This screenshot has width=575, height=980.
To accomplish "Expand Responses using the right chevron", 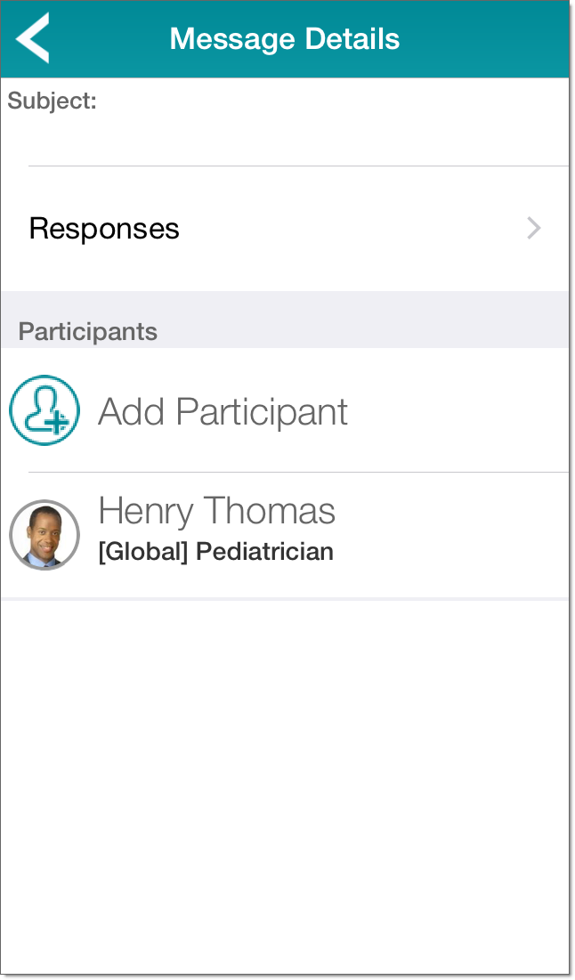I will click(534, 229).
